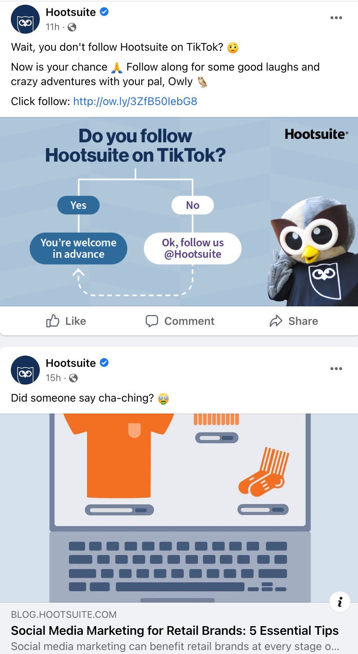358x654 pixels.
Task: Tap the 11h timestamp on the first post
Action: 52,27
